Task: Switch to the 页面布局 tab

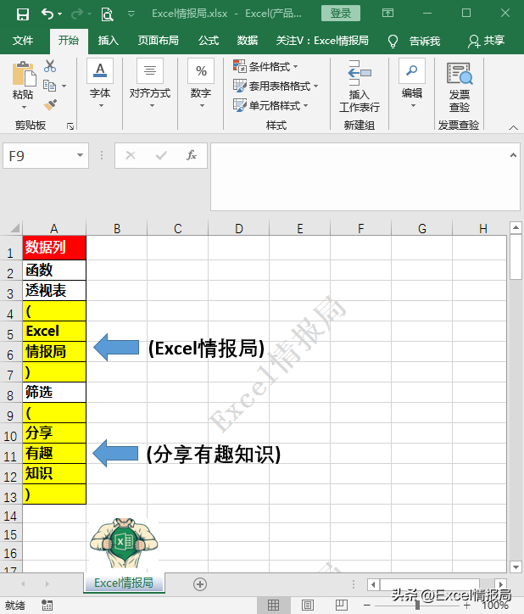Action: [158, 41]
